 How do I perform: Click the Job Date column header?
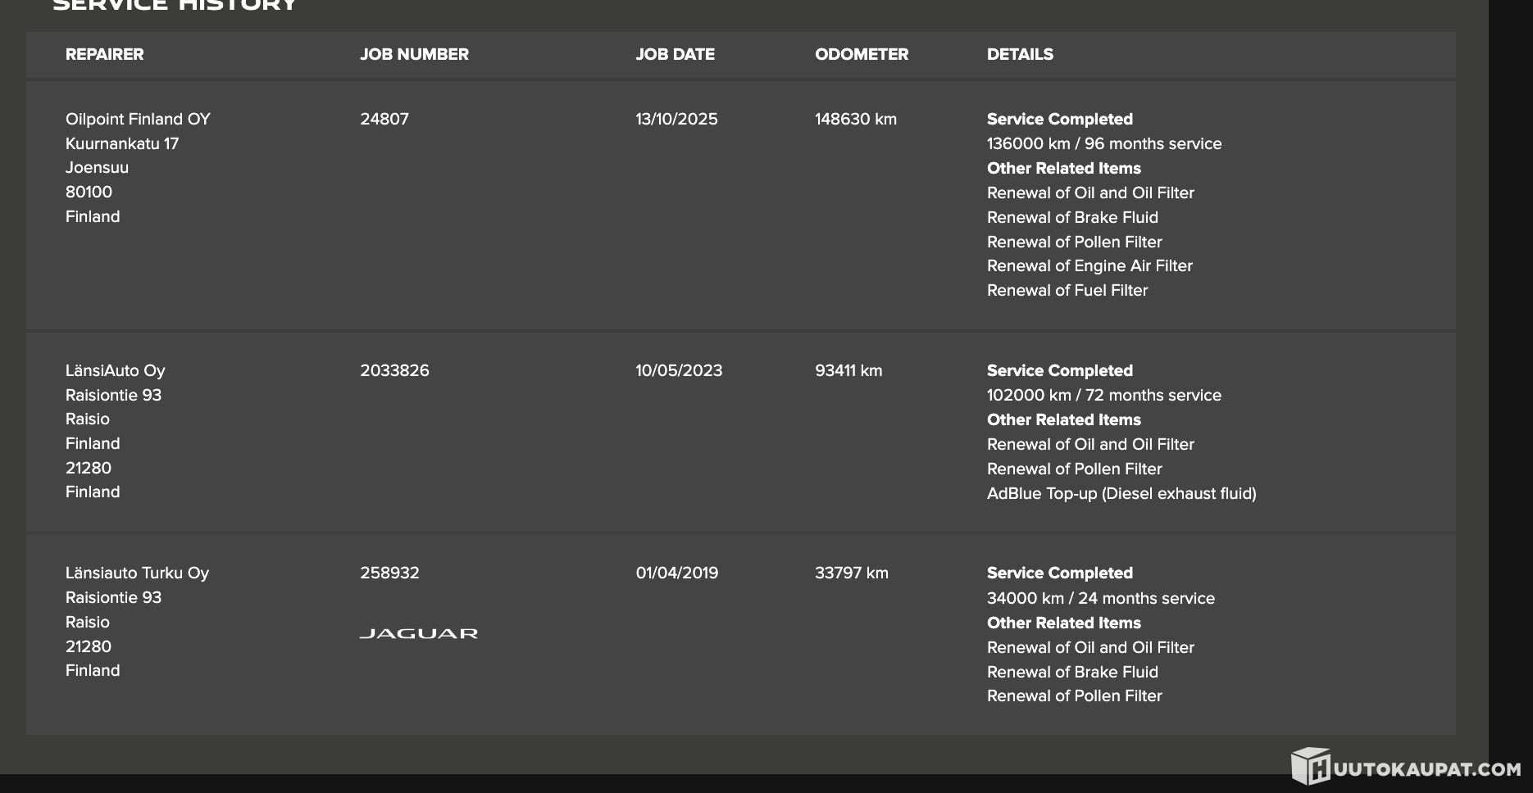pyautogui.click(x=675, y=54)
